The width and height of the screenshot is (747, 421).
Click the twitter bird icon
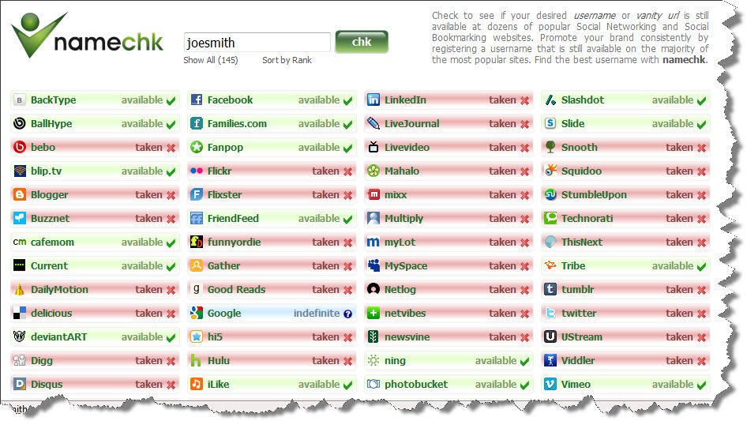pos(550,314)
